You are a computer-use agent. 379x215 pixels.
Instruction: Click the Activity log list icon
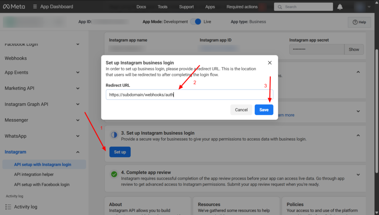tap(8, 207)
